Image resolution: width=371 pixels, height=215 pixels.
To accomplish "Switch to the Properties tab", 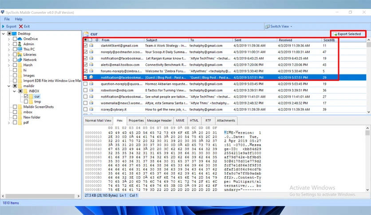I will tap(136, 120).
